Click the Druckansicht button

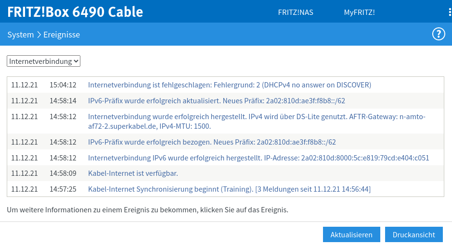coord(414,234)
